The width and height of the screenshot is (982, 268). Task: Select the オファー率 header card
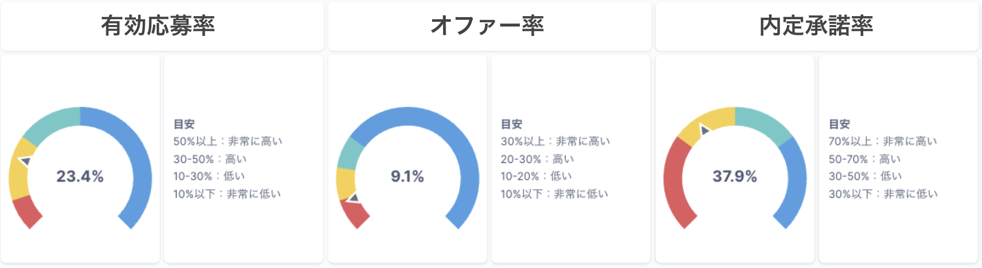[x=489, y=26]
